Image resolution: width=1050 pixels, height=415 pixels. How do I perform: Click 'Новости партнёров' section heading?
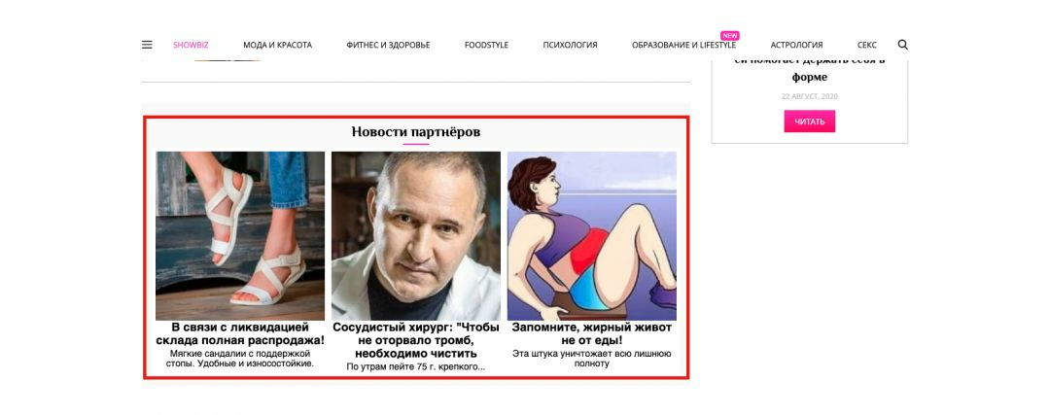(416, 132)
